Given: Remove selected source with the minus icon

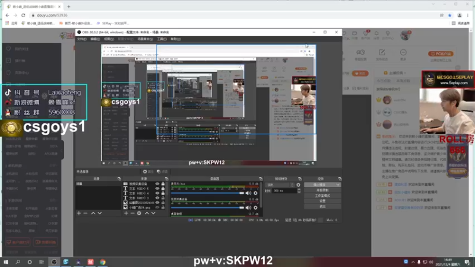Looking at the screenshot, I should point(132,213).
